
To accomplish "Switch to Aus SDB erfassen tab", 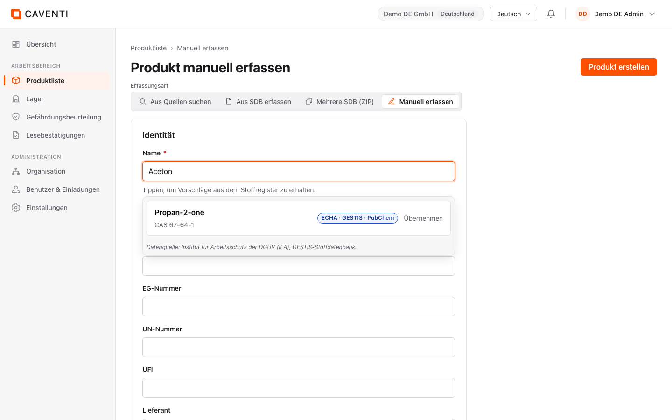I will [259, 101].
